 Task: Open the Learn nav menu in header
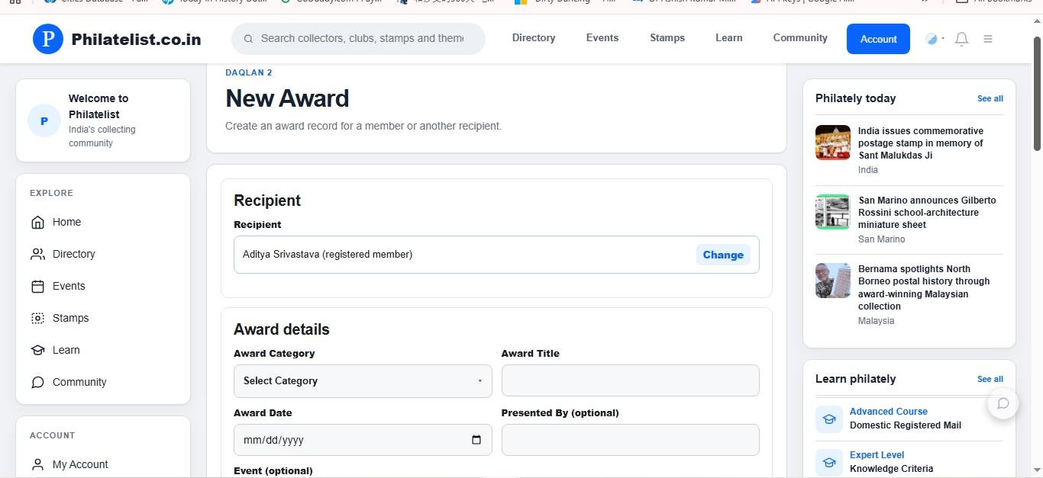[x=729, y=38]
